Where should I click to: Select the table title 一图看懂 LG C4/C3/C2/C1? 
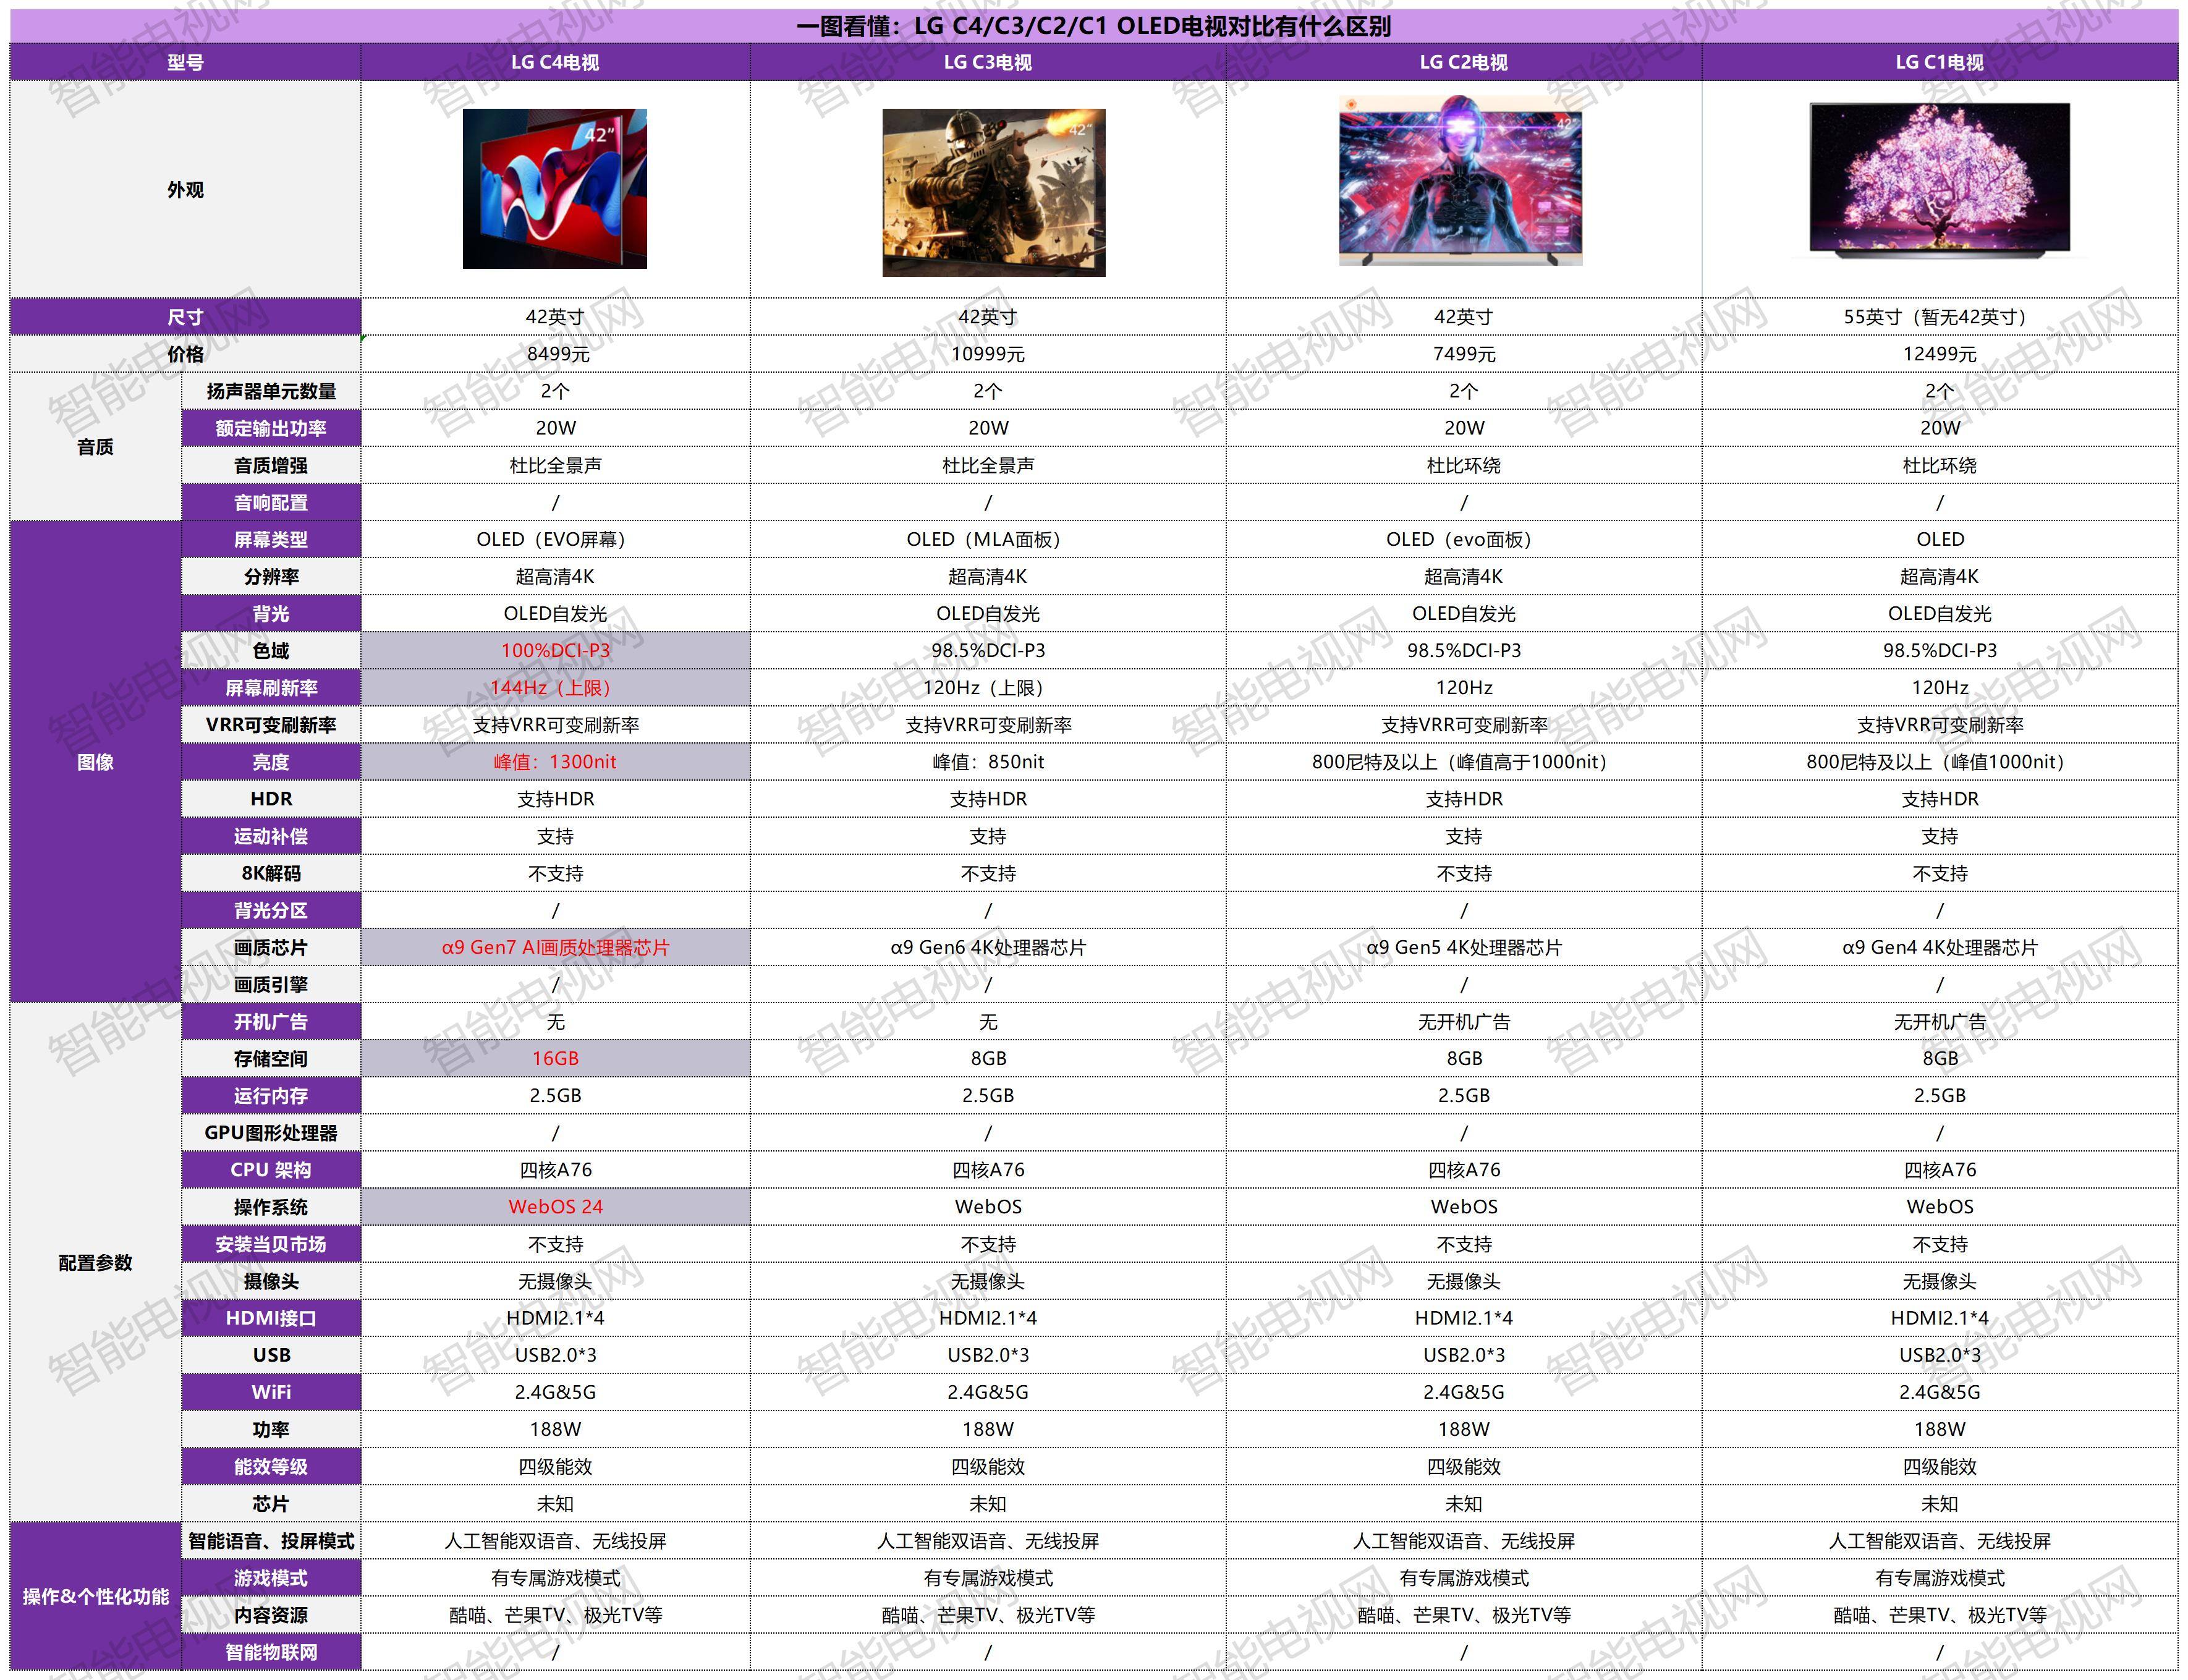(x=1093, y=26)
